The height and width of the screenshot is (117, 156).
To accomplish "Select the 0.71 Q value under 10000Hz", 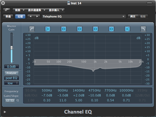I will [x=126, y=100].
